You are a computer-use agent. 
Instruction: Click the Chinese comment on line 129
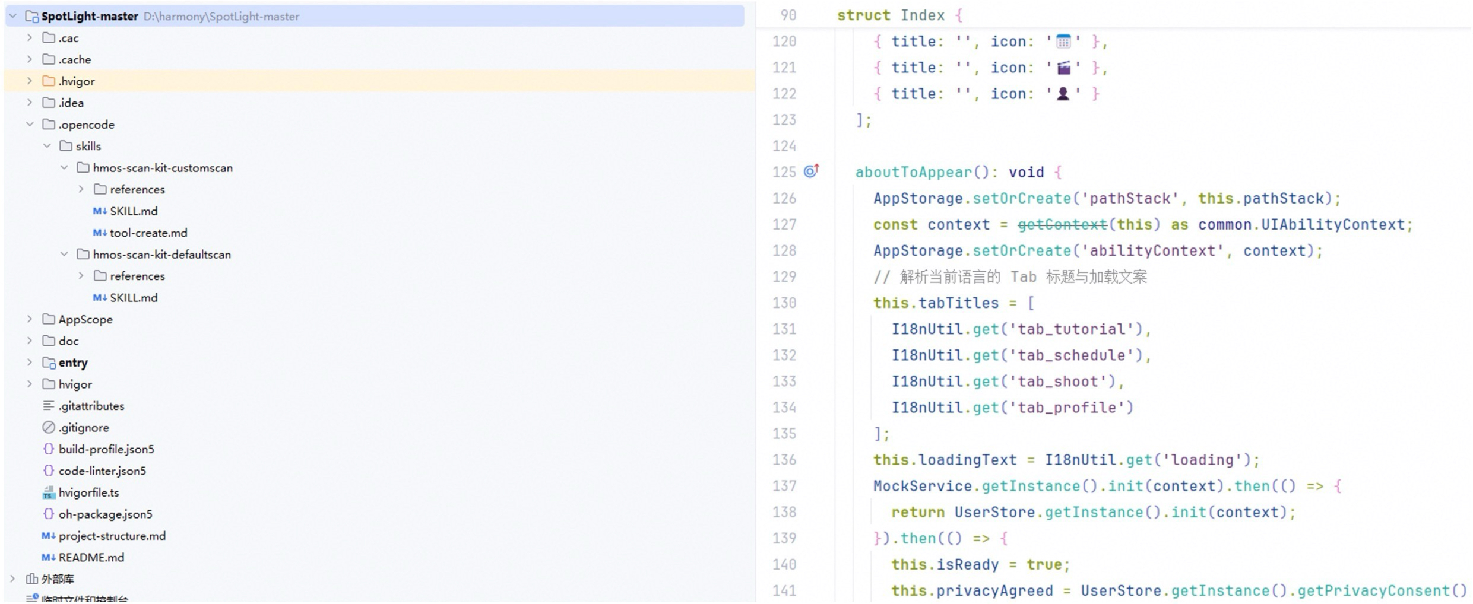pyautogui.click(x=1010, y=277)
